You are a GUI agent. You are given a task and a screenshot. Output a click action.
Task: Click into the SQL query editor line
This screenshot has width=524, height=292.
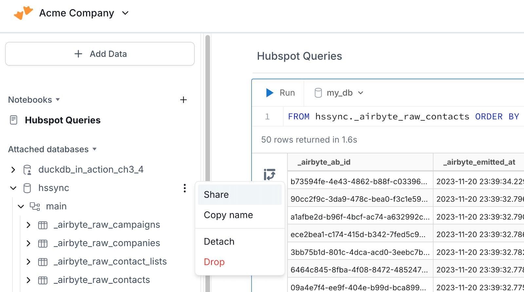click(403, 117)
